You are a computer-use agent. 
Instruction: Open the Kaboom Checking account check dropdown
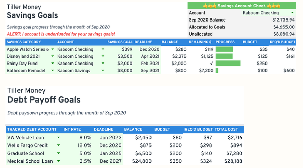pos(292,13)
